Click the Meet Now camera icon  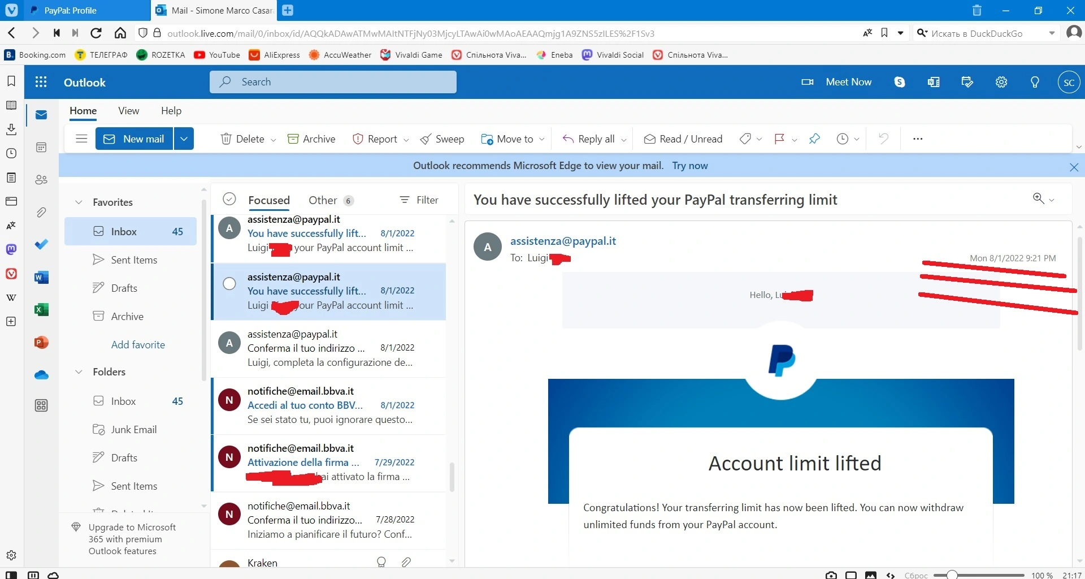808,82
